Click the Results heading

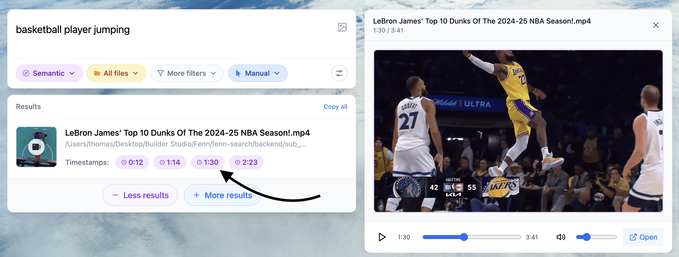[x=28, y=106]
